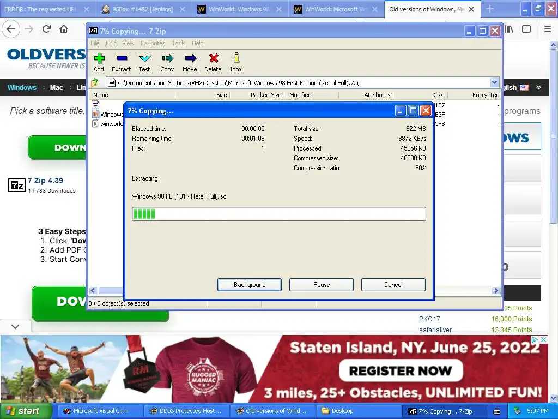Expand the language chevron on website
The height and width of the screenshot is (419, 558).
point(538,87)
